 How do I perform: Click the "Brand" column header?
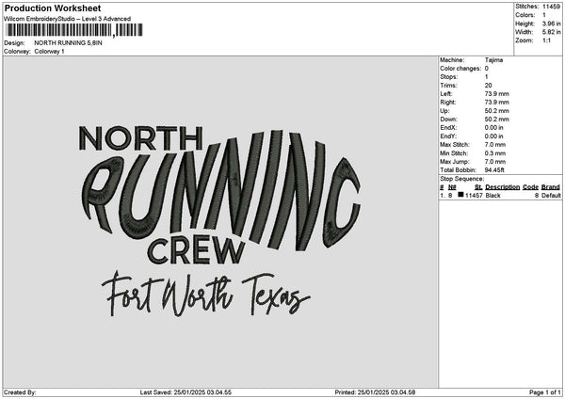coord(551,187)
